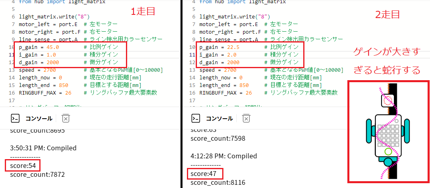The height and width of the screenshot is (188, 430).
Task: Clear the left console with trash icon
Action: [66, 118]
